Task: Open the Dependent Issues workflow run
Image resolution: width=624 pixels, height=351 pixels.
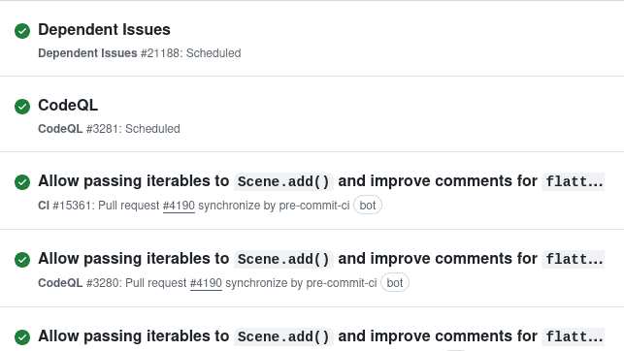Action: coord(104,30)
